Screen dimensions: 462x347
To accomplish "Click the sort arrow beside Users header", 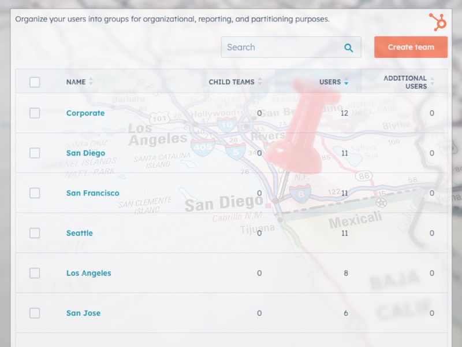I will tap(346, 82).
